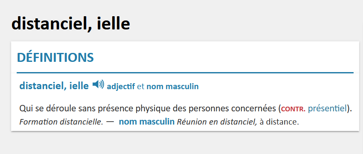Image resolution: width=363 pixels, height=154 pixels.
Task: Click the example Formation distancielle
Action: 61,122
